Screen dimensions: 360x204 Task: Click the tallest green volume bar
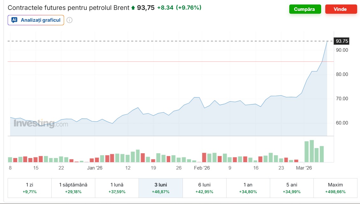(x=312, y=151)
